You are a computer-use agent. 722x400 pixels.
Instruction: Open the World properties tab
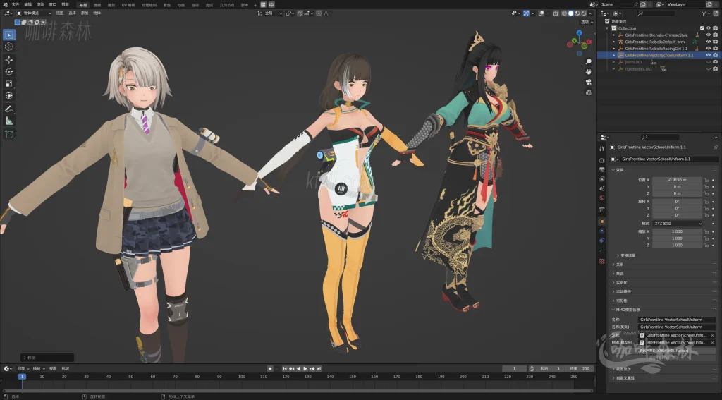coord(602,198)
